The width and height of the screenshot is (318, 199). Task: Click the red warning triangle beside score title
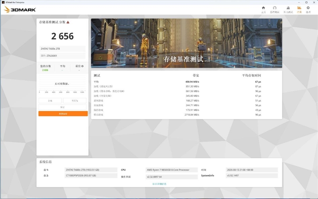[x=68, y=22]
